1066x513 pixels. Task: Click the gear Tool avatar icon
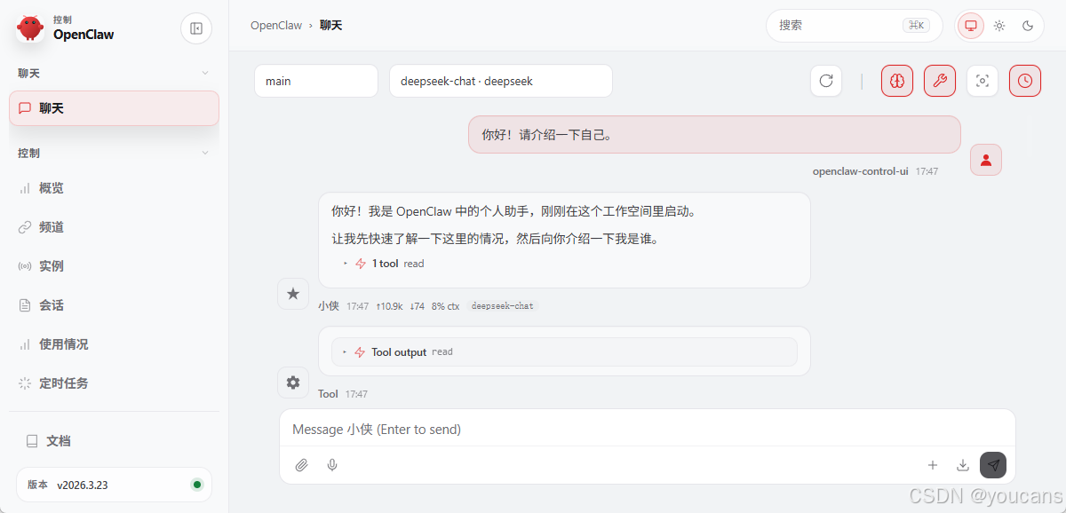tap(293, 383)
